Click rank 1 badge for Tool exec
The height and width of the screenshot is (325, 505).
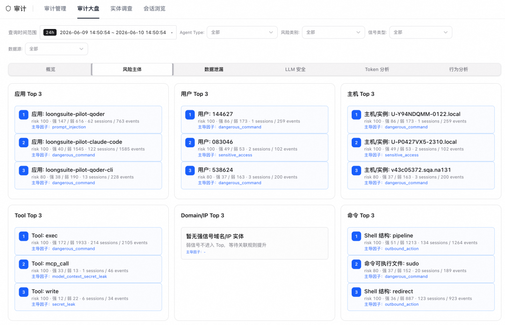(x=23, y=236)
